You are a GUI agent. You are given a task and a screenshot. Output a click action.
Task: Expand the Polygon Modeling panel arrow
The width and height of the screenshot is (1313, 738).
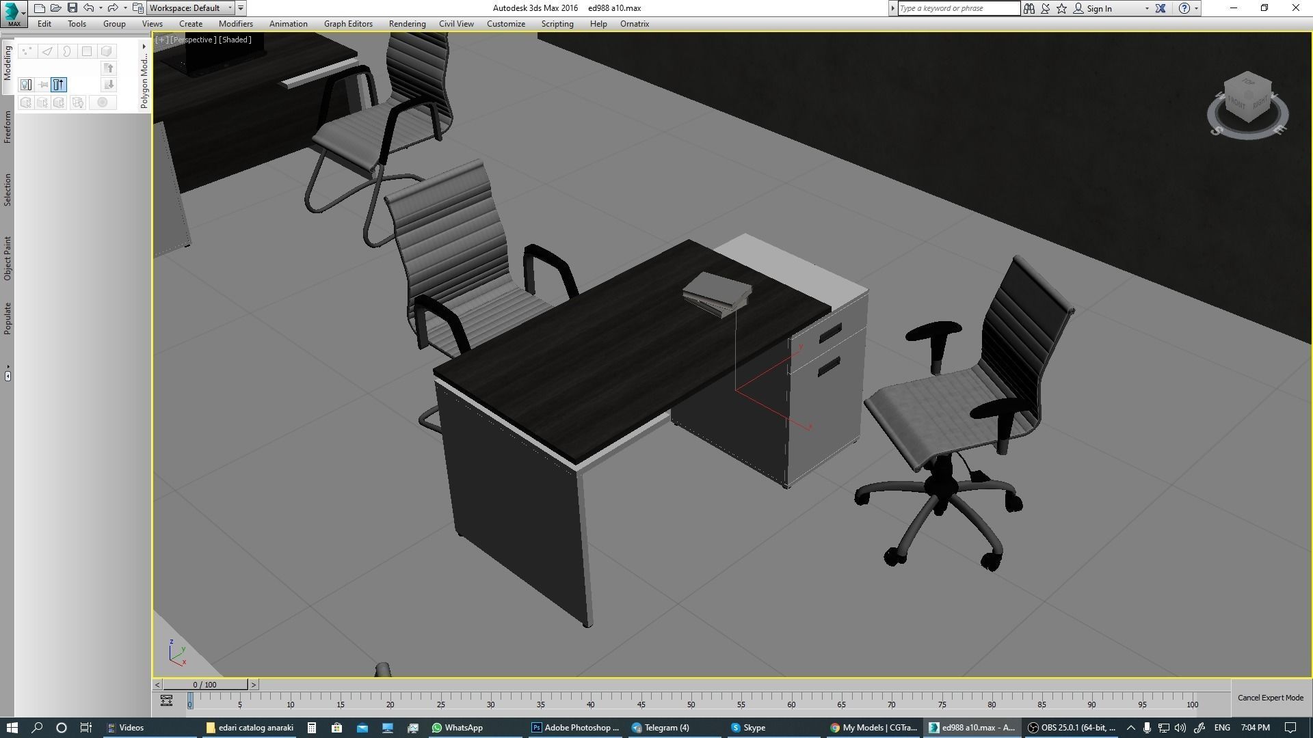click(x=144, y=46)
